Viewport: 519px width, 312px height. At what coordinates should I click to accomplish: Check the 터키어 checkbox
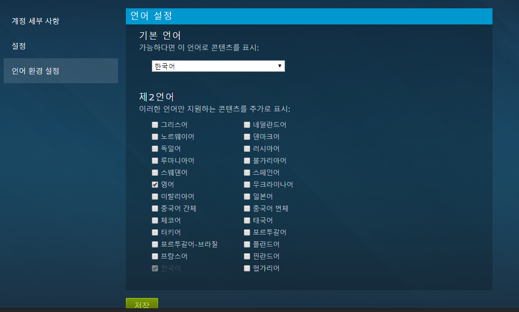coord(155,232)
